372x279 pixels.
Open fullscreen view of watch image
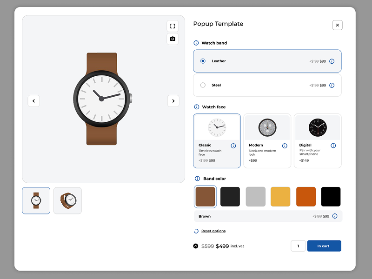click(173, 26)
